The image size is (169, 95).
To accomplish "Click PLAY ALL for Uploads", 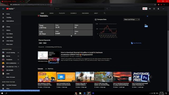I will click(x=49, y=69).
